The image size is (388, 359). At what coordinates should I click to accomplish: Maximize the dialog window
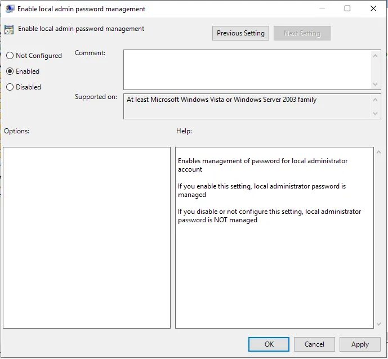tap(347, 8)
